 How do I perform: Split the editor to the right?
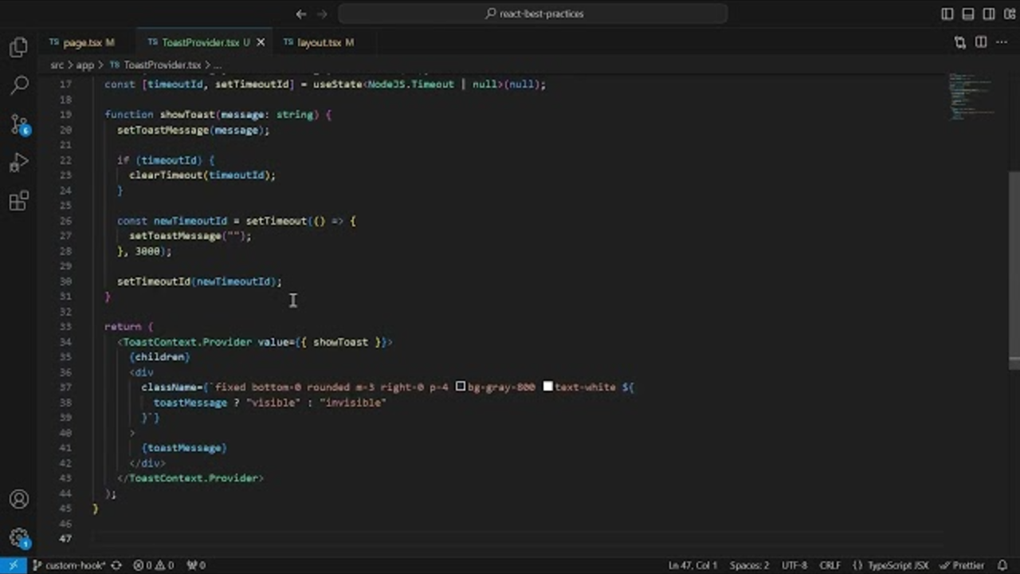[x=981, y=42]
